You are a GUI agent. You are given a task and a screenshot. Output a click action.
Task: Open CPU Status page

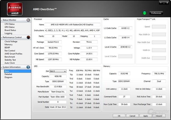(x=10, y=24)
